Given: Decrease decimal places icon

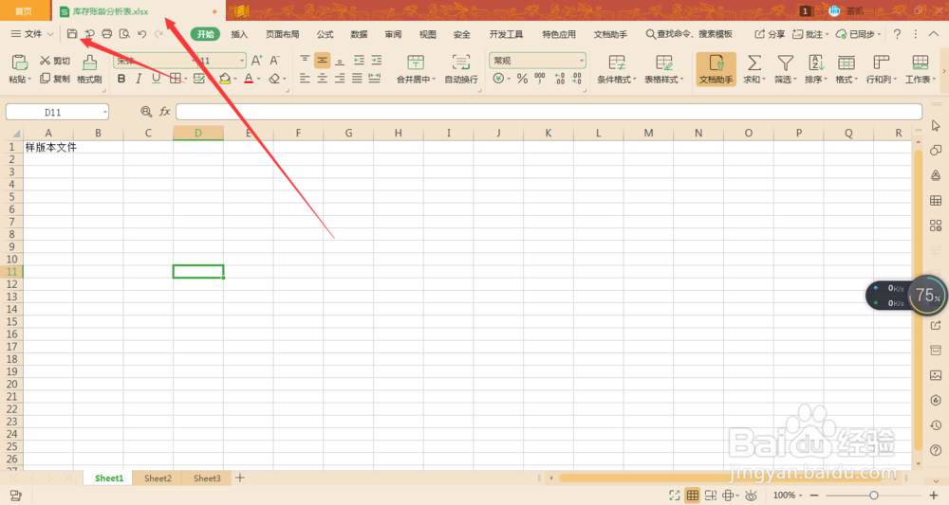Looking at the screenshot, I should pos(577,79).
